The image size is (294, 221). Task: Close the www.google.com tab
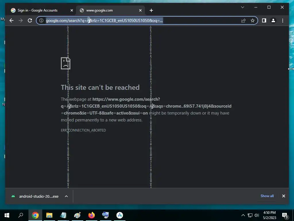(140, 11)
